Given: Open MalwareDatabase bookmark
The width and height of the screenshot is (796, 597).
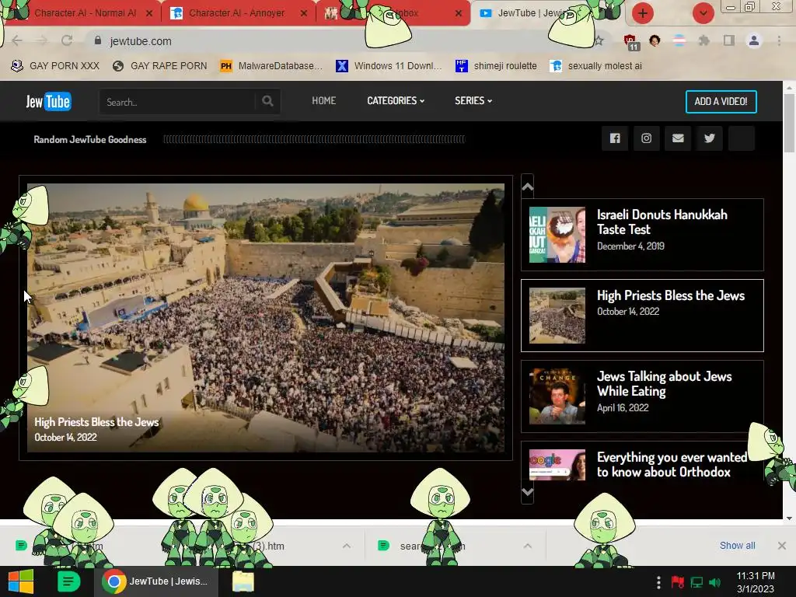Looking at the screenshot, I should click(x=272, y=66).
